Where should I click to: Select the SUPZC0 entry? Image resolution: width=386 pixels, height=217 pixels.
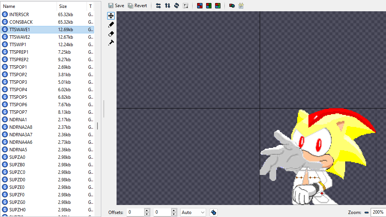click(x=48, y=172)
